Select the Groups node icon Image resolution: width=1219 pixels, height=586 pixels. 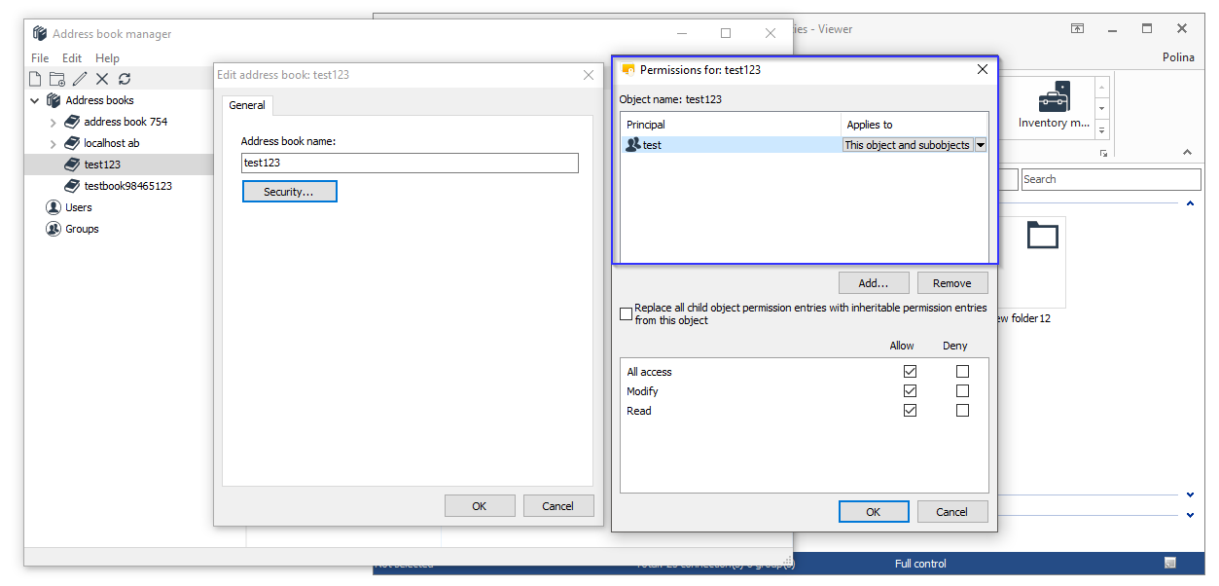[x=54, y=229]
